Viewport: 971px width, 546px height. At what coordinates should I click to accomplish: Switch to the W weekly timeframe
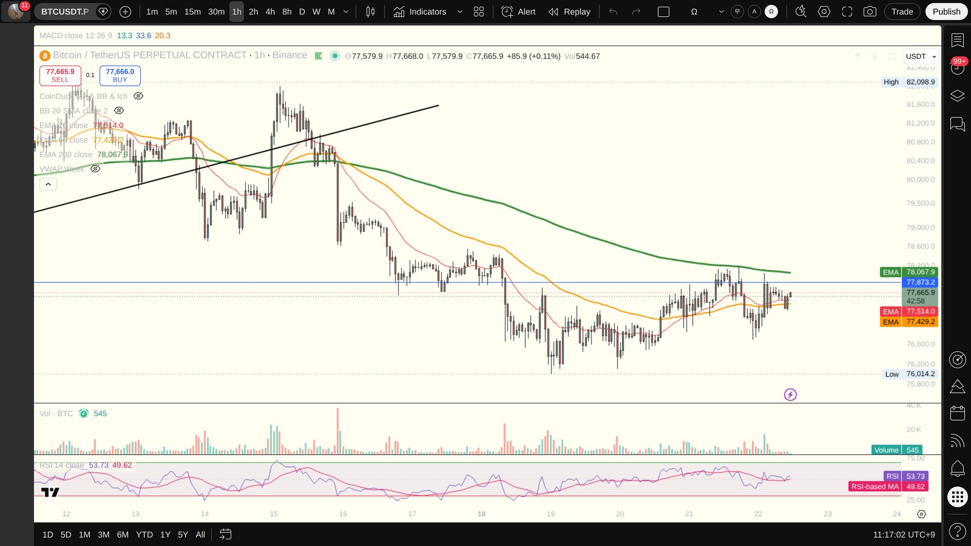pos(316,12)
